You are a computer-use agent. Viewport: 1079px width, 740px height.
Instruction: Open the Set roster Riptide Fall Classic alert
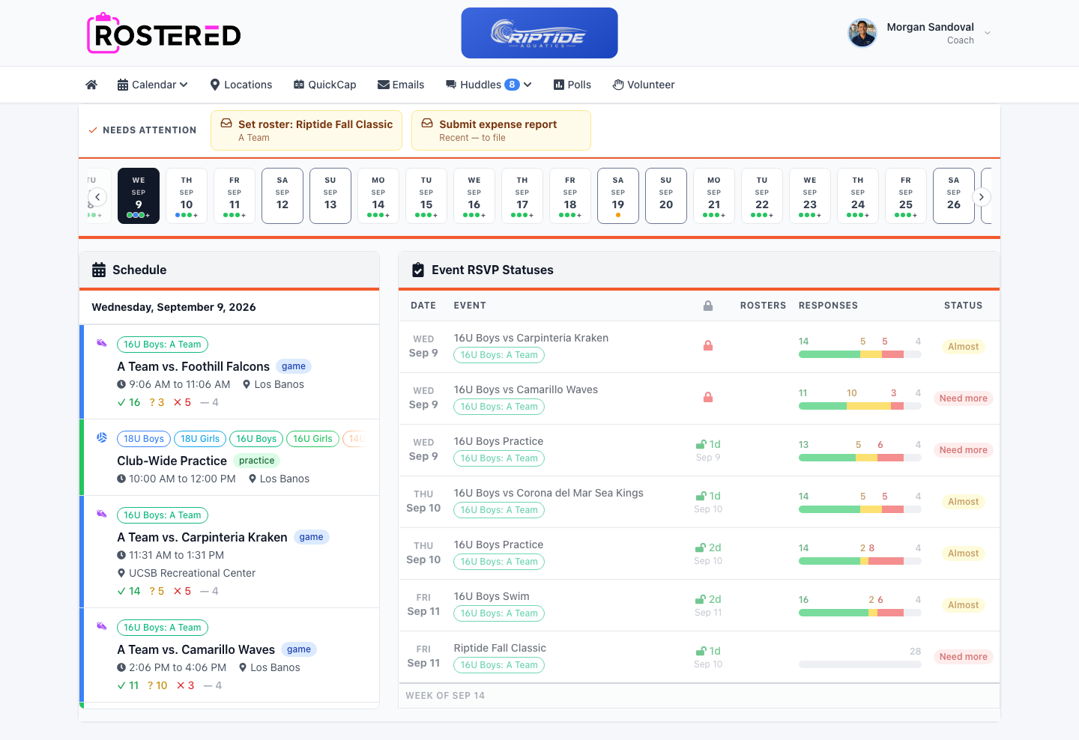306,130
